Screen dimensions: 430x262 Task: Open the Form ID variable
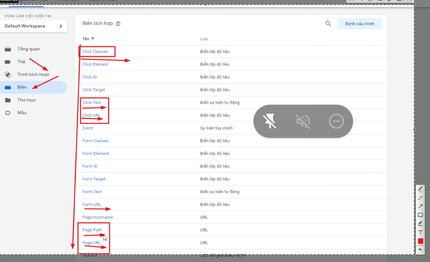(x=90, y=166)
